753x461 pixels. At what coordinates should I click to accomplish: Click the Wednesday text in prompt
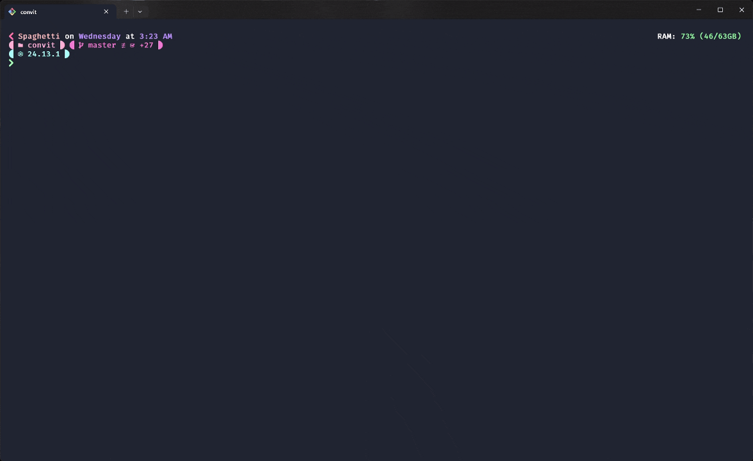click(99, 36)
